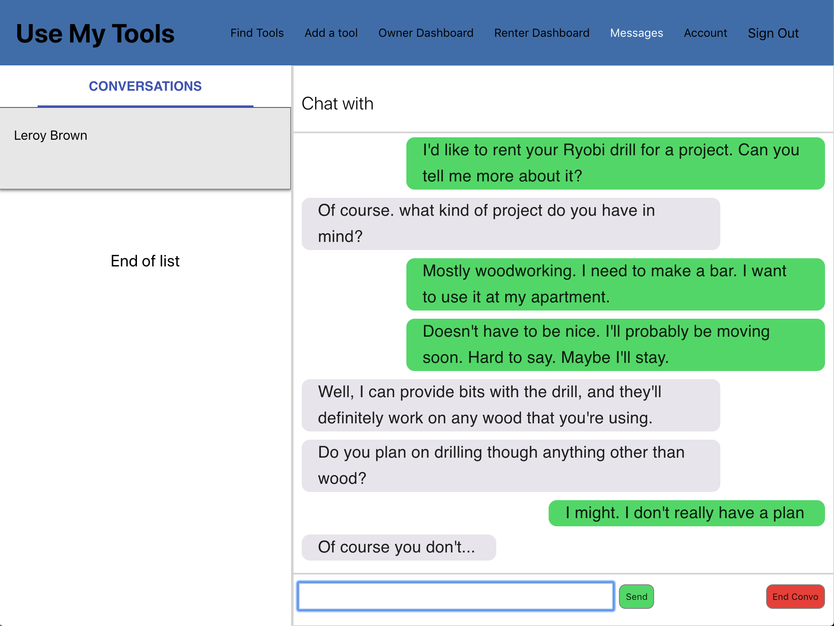834x626 pixels.
Task: Click the 'Chat with' header
Action: click(x=337, y=104)
